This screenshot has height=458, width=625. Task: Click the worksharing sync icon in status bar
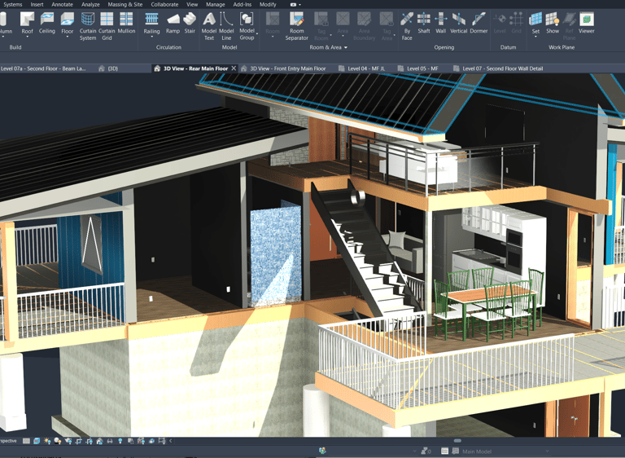tap(322, 451)
